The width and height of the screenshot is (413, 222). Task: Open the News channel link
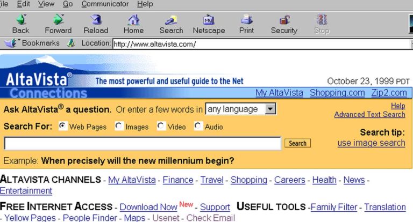[354, 180]
